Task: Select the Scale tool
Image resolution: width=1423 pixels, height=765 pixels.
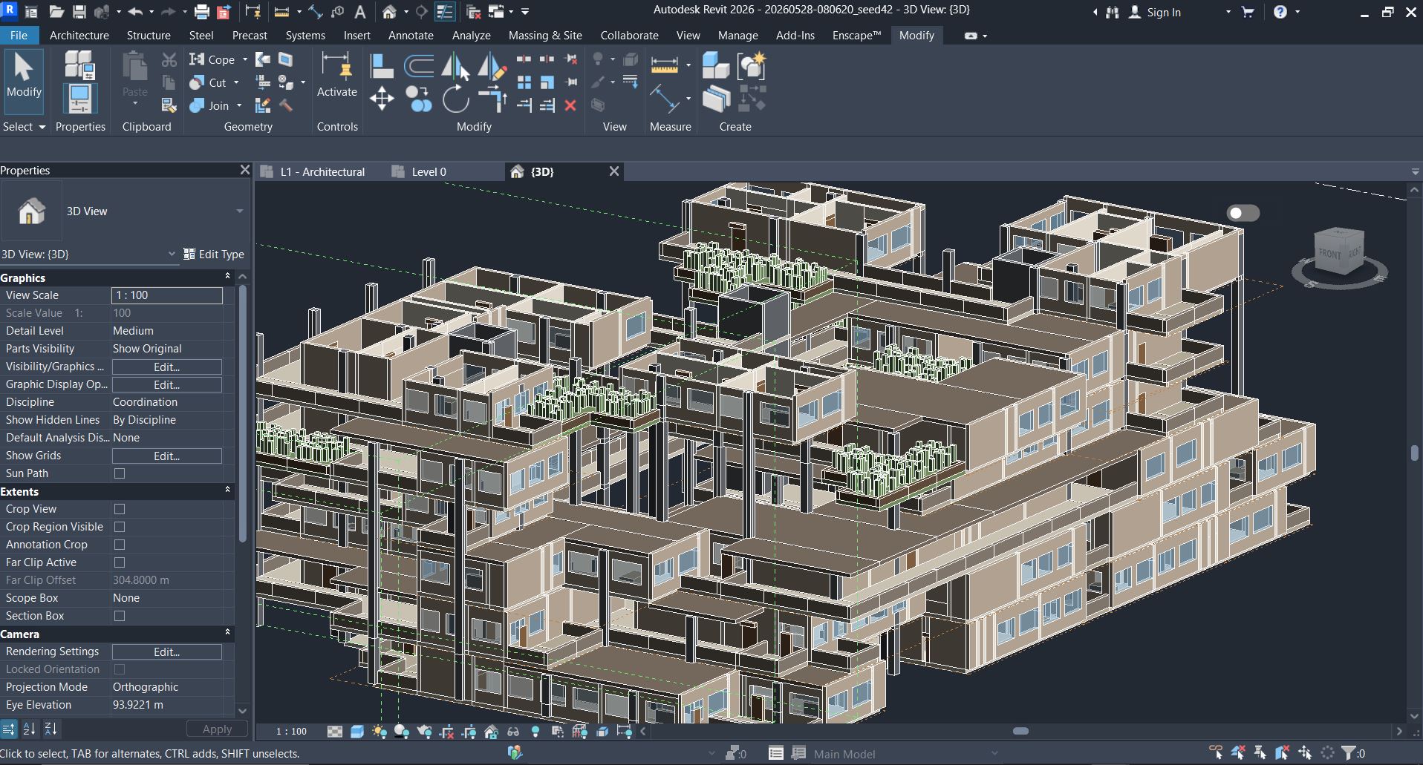Action: pyautogui.click(x=547, y=82)
